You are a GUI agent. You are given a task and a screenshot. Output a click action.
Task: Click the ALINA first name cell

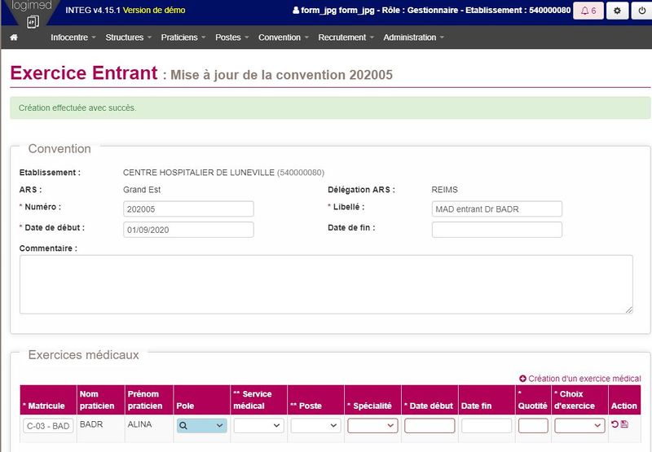139,424
